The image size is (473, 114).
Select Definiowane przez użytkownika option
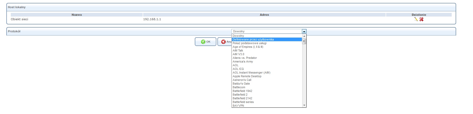[267, 39]
